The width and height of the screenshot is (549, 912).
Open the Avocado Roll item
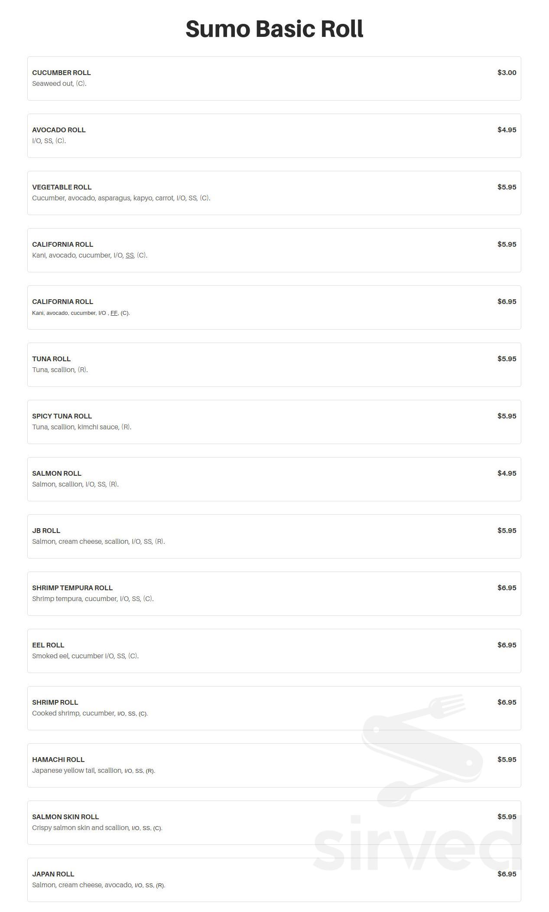[x=59, y=130]
